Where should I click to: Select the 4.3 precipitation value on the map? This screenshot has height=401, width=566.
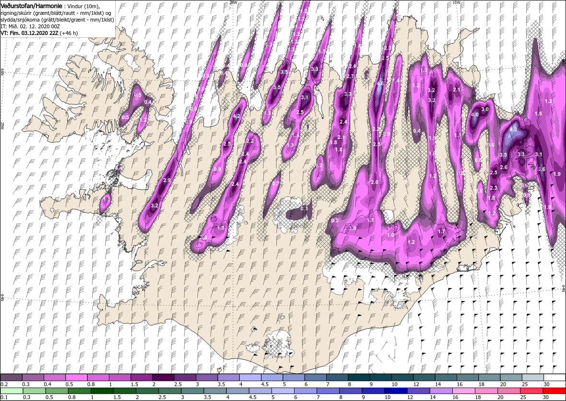[x=513, y=129]
